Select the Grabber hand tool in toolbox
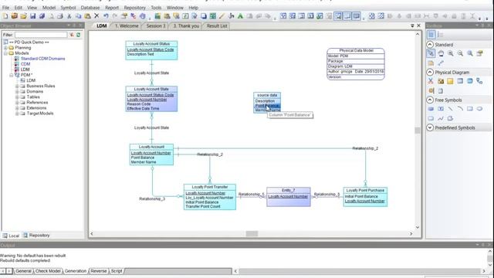 (441, 53)
